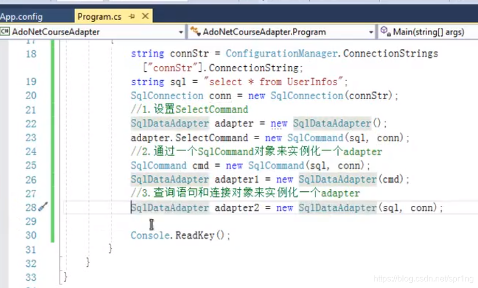The image size is (478, 288).
Task: Pin the Program.cs tab
Action: tap(132, 16)
